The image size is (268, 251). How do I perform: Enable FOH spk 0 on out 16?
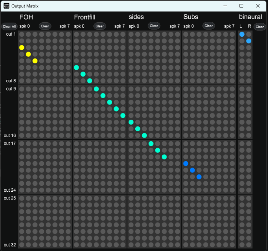pyautogui.click(x=22, y=135)
